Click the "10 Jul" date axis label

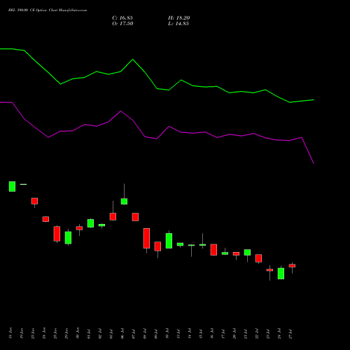tap(167, 333)
